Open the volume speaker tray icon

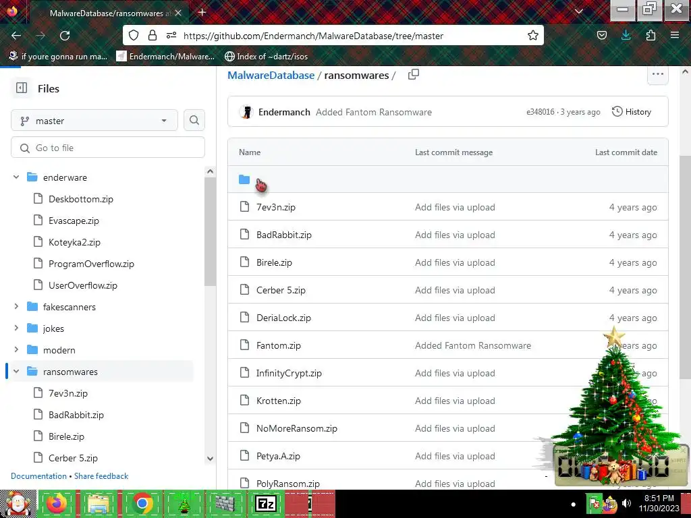tap(626, 503)
